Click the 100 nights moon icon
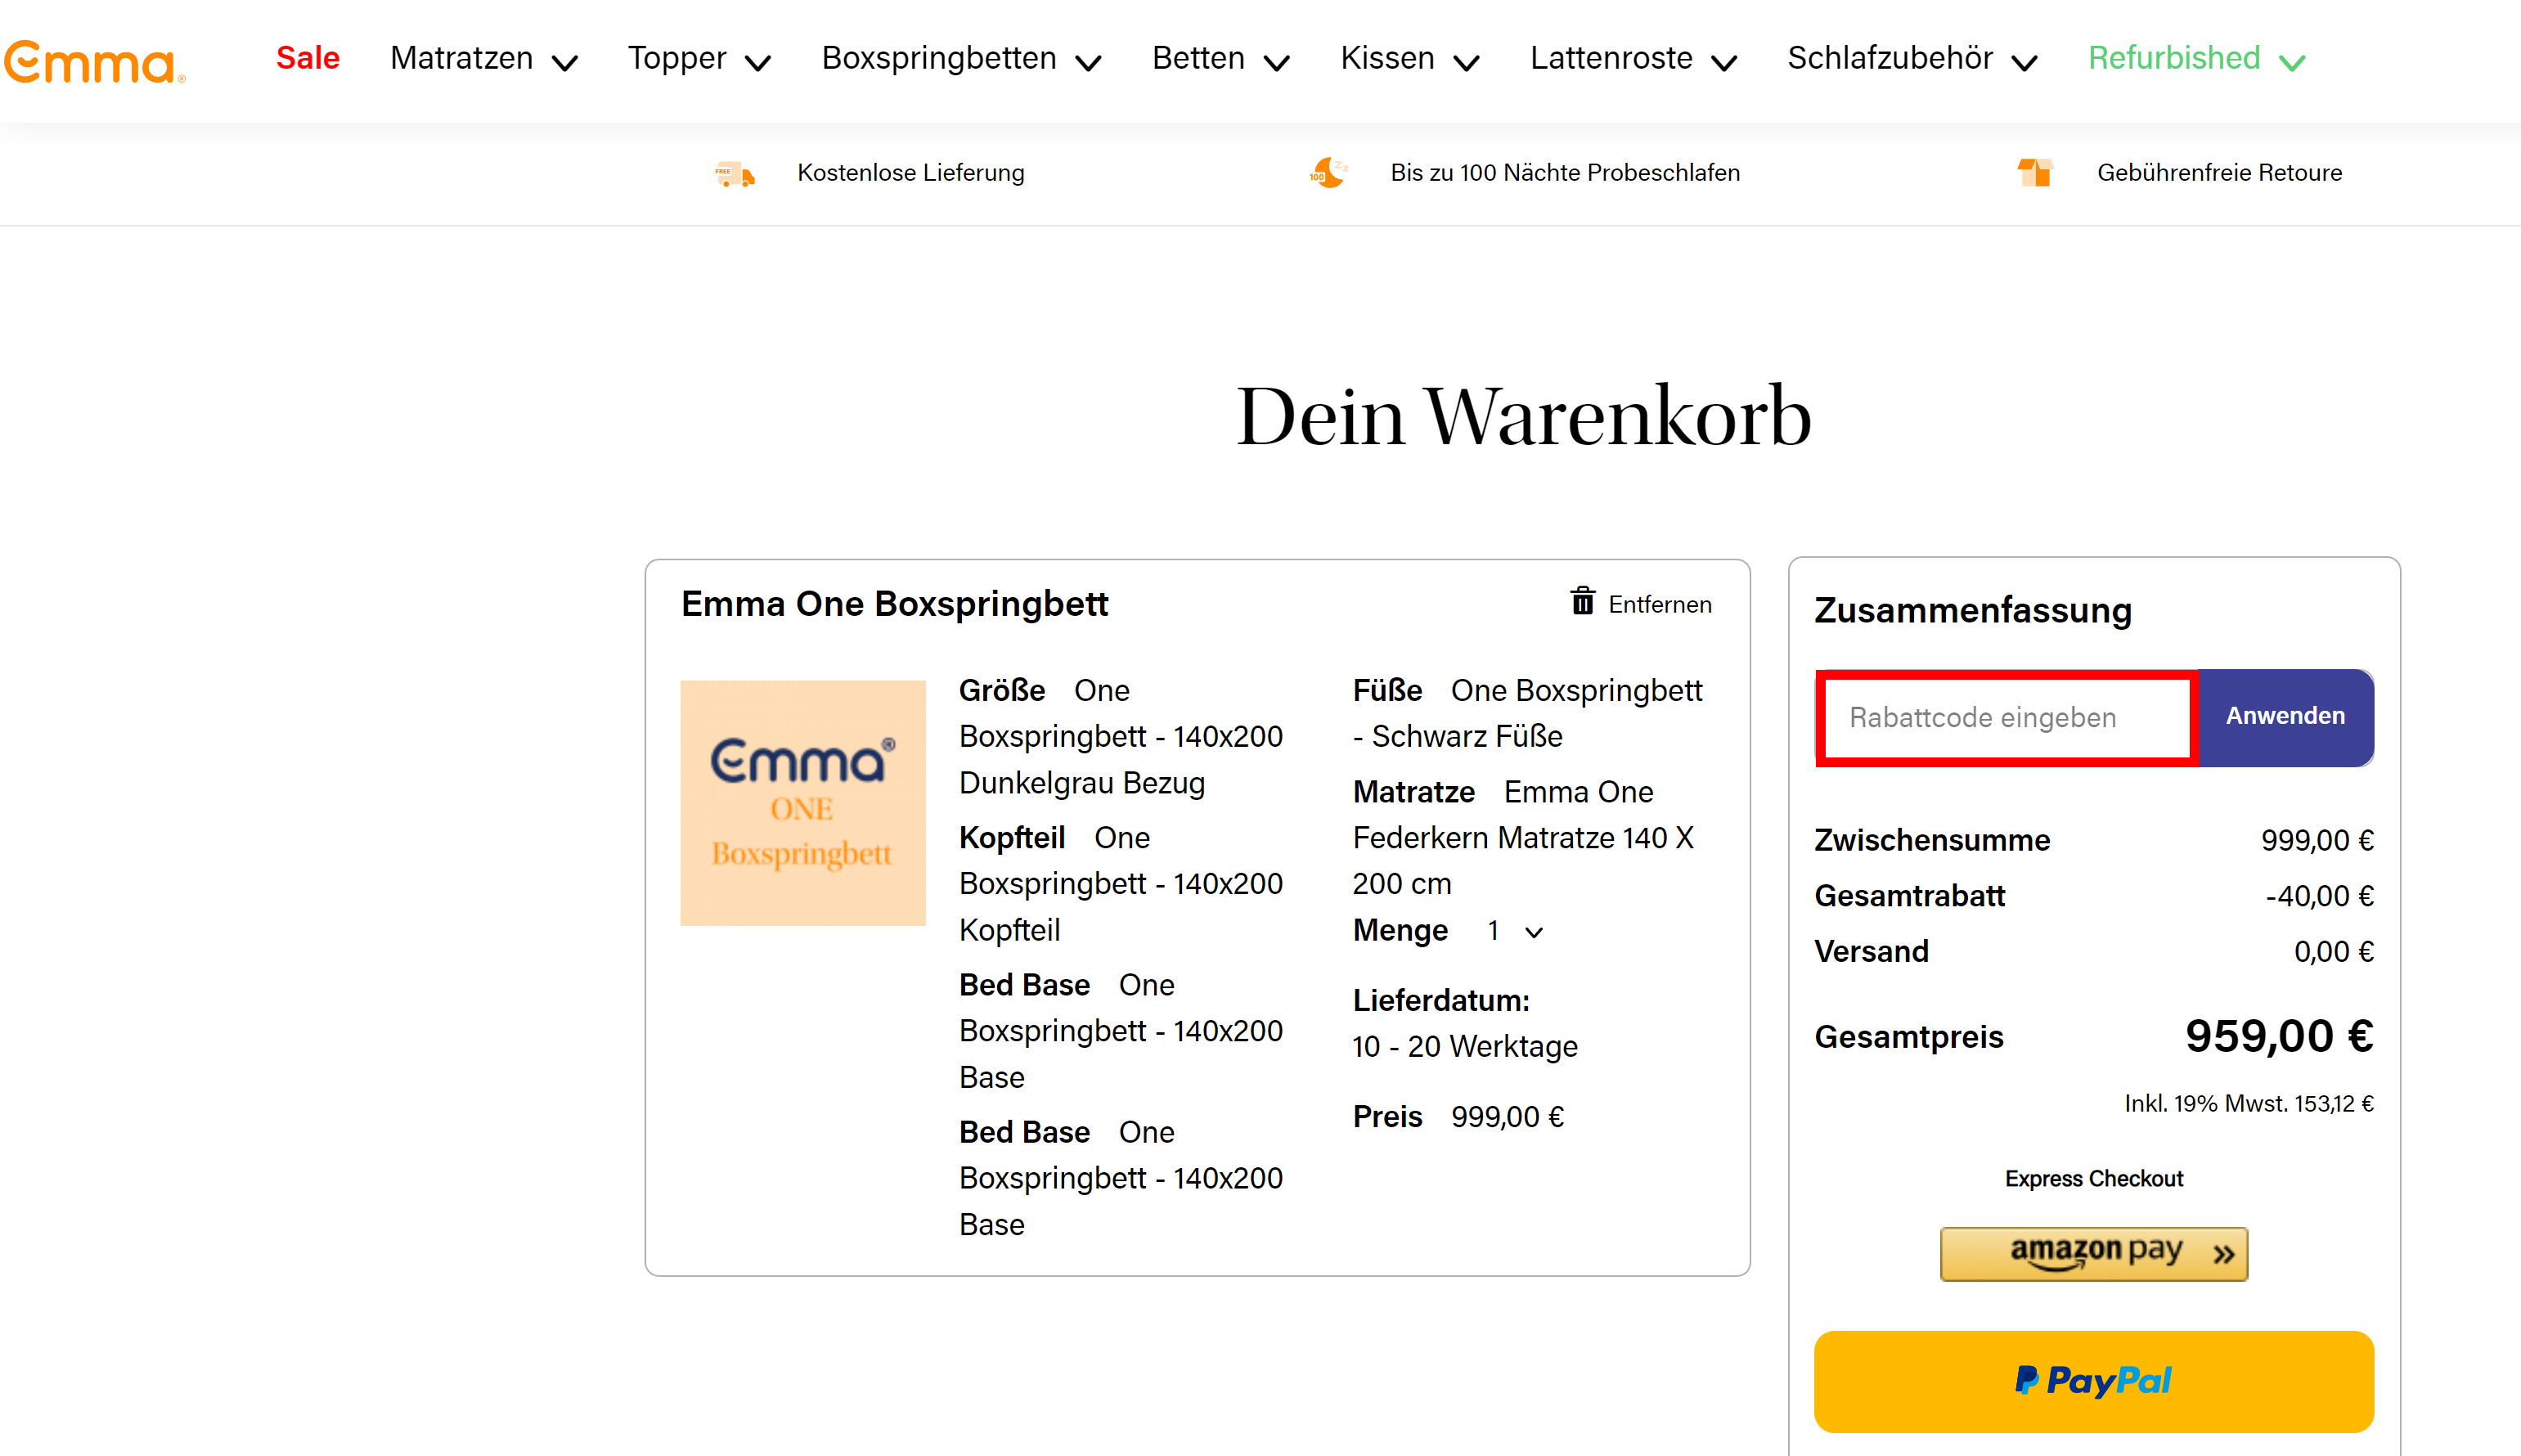Image resolution: width=2521 pixels, height=1456 pixels. (x=1328, y=173)
